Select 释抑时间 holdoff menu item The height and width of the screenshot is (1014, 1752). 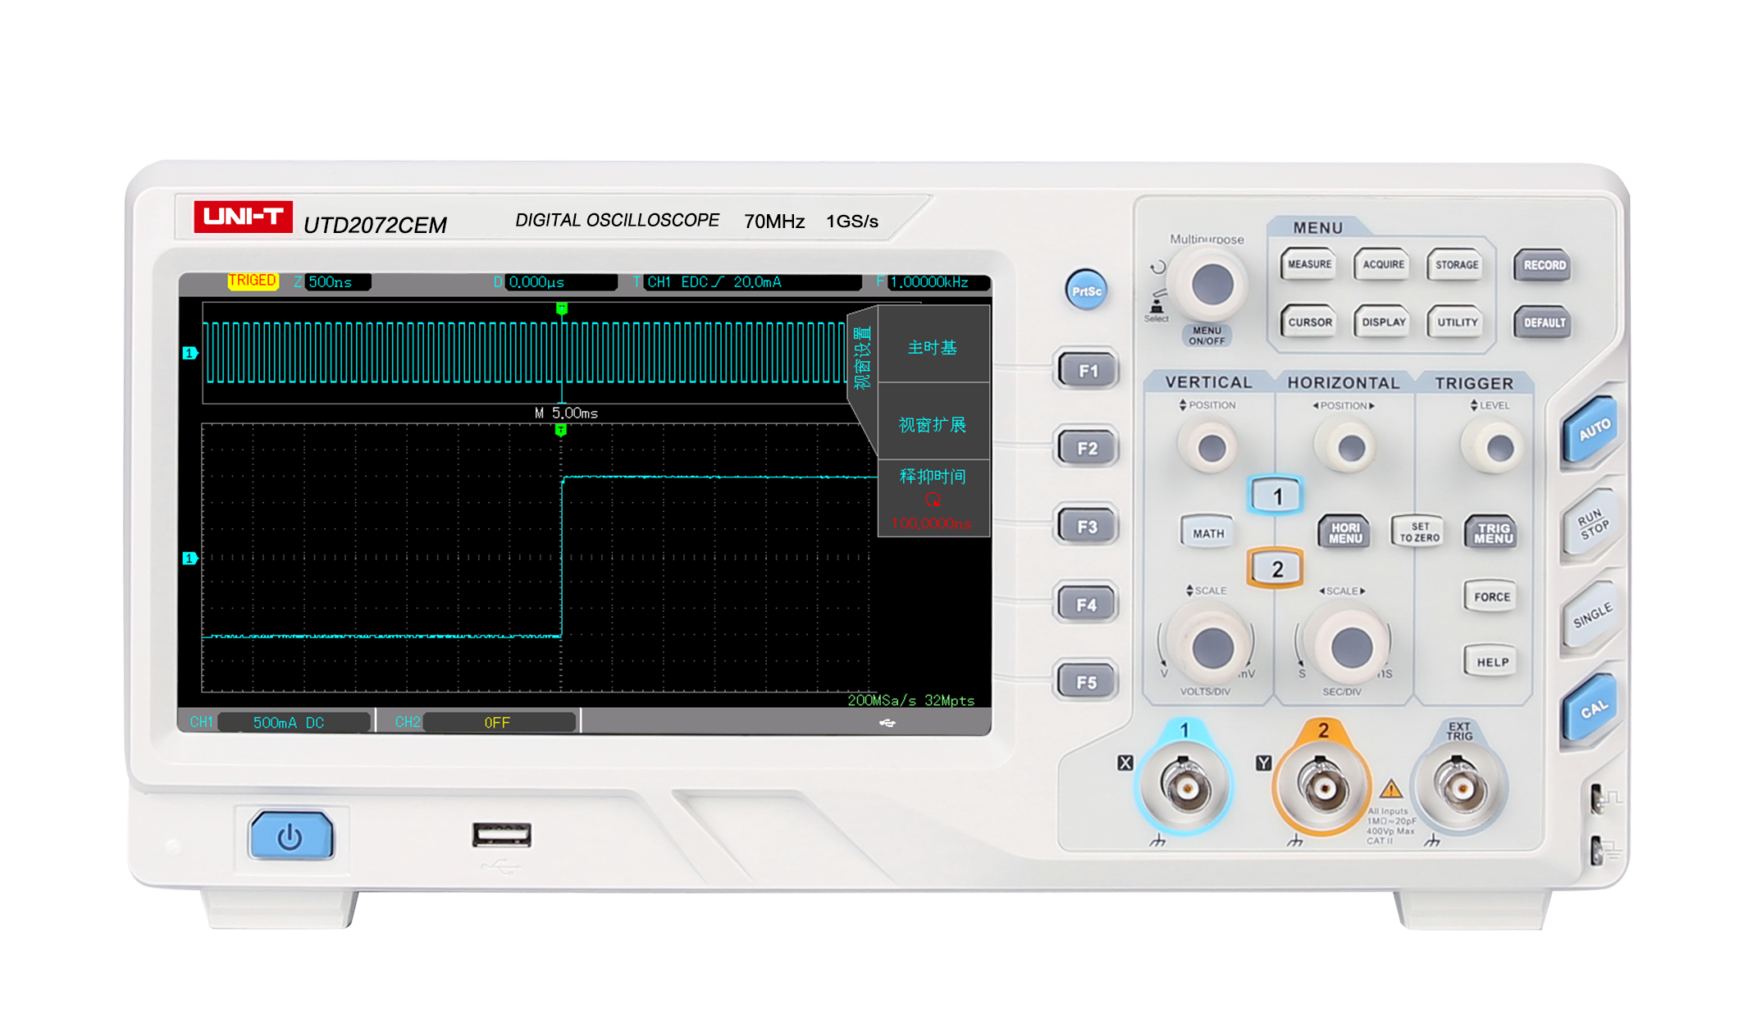pos(933,499)
